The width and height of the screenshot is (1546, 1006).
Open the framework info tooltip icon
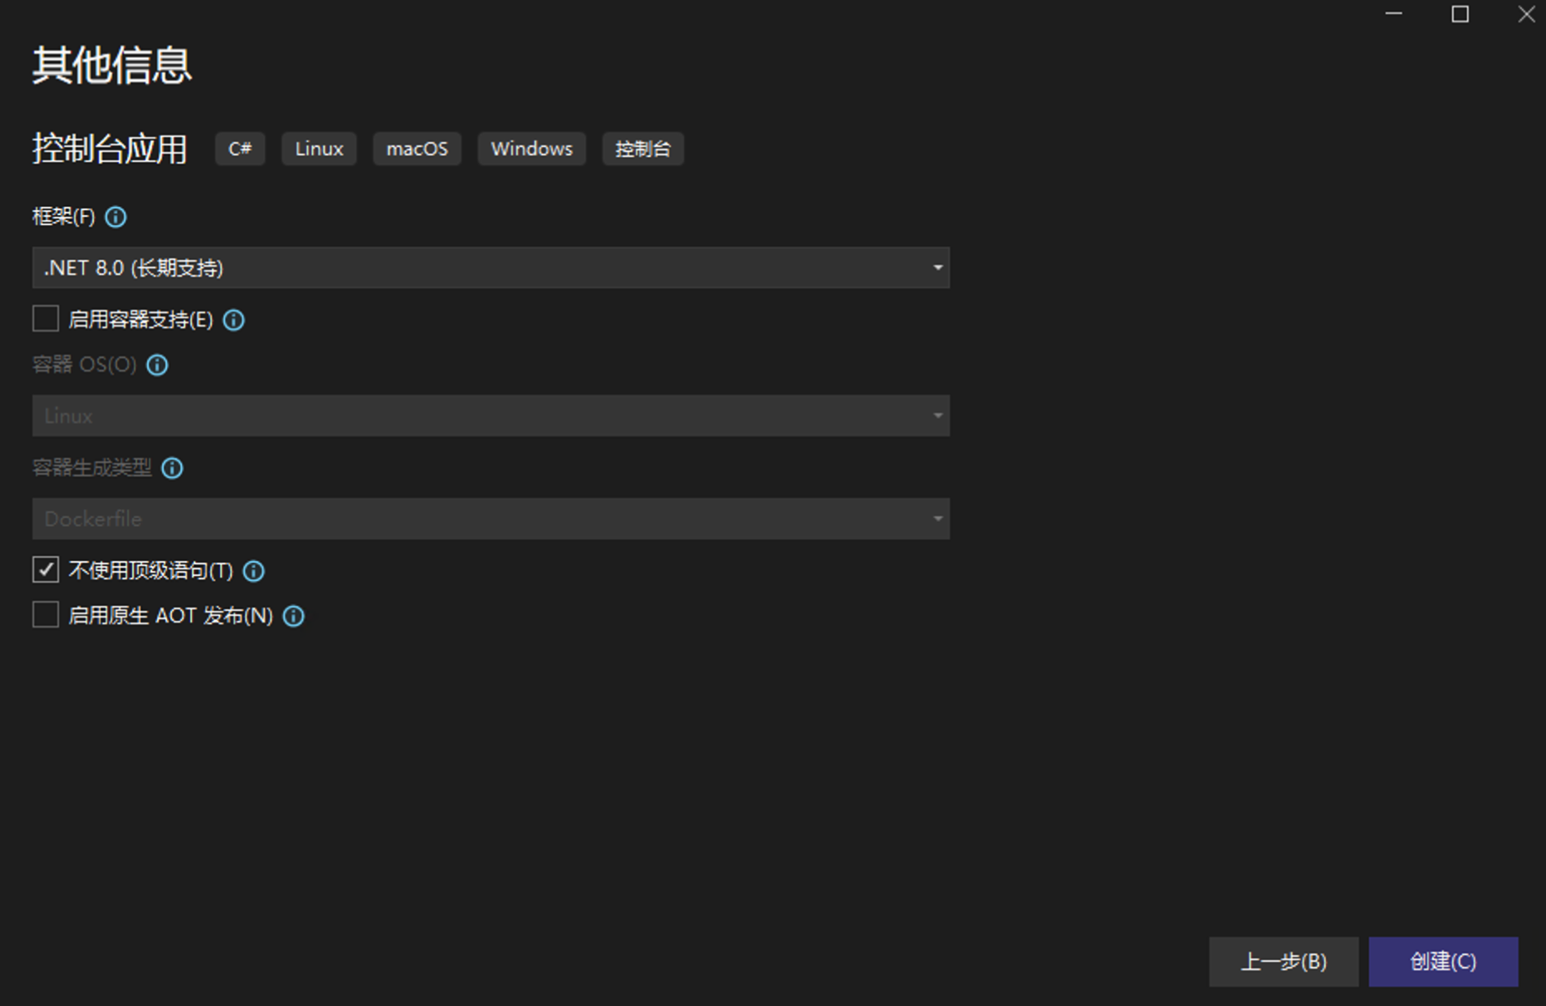[x=116, y=217]
